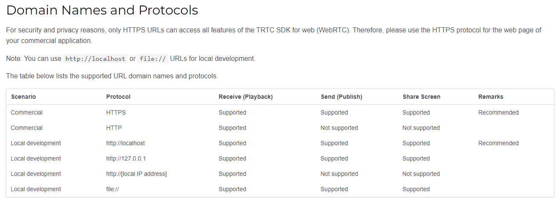This screenshot has height=198, width=556.
Task: Click the Remarks column header
Action: tap(491, 97)
